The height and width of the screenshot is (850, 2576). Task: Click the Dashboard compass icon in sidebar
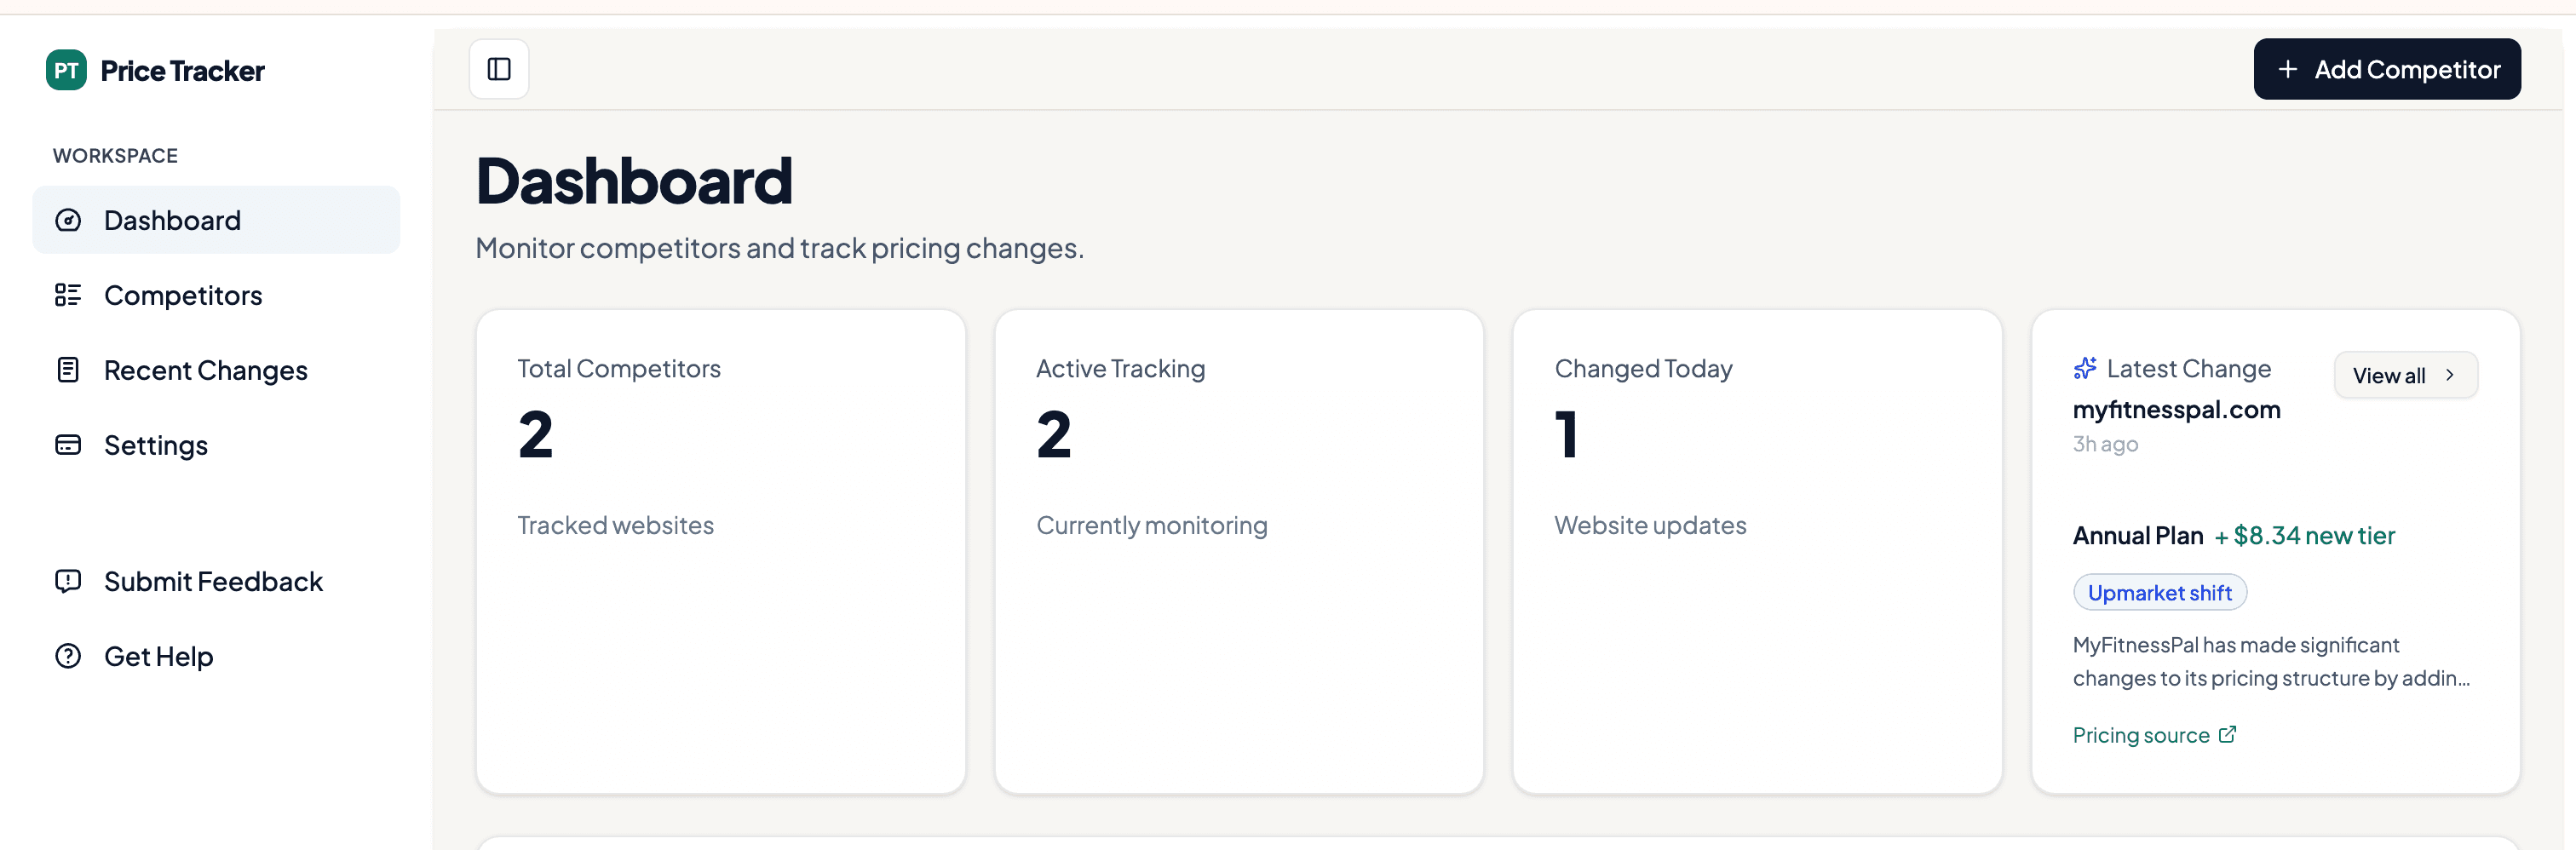68,220
